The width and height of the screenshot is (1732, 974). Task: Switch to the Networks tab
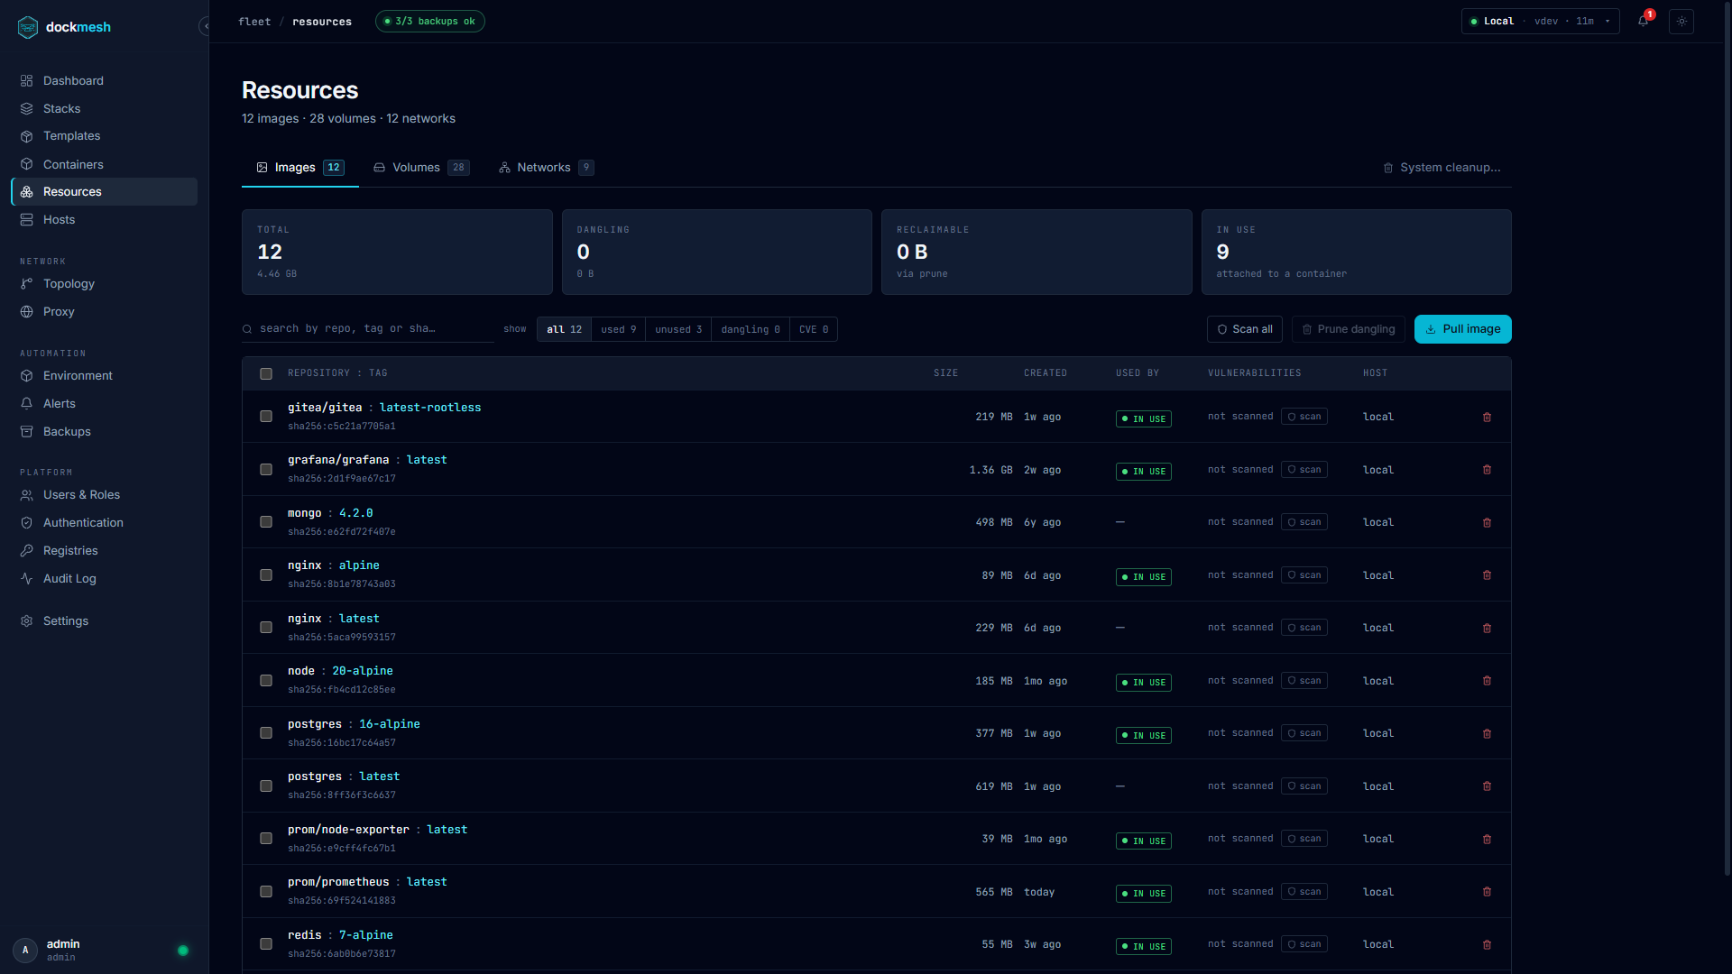point(546,168)
